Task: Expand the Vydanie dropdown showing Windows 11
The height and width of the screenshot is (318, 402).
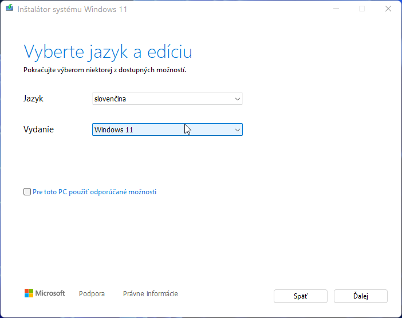Action: tap(167, 129)
